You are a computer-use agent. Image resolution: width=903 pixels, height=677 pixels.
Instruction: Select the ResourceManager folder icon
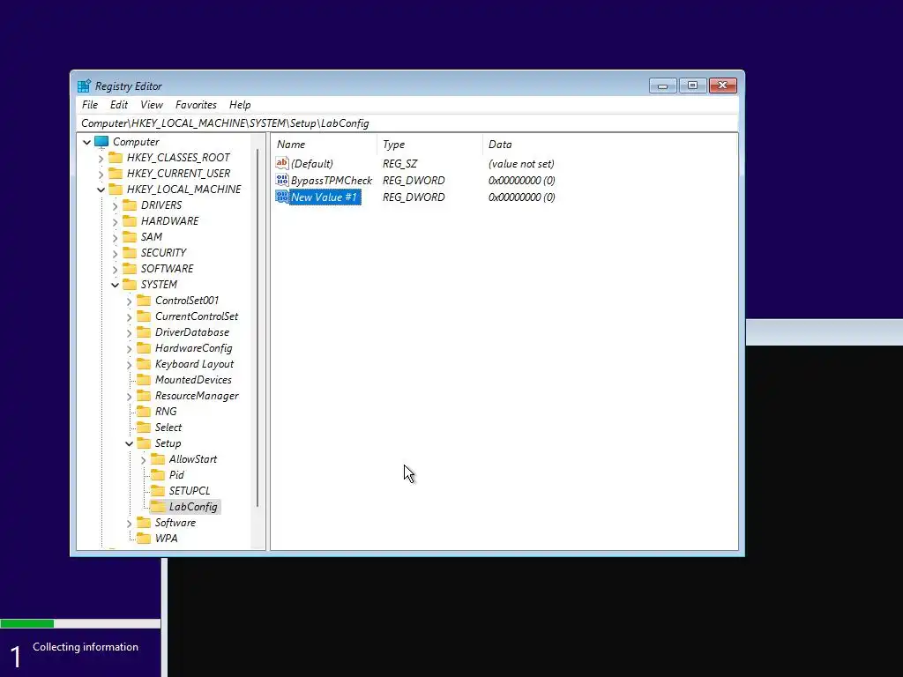coord(144,396)
